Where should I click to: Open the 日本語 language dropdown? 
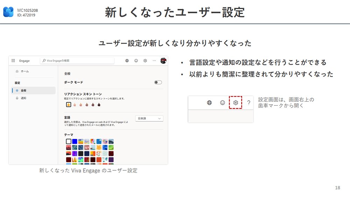point(149,119)
